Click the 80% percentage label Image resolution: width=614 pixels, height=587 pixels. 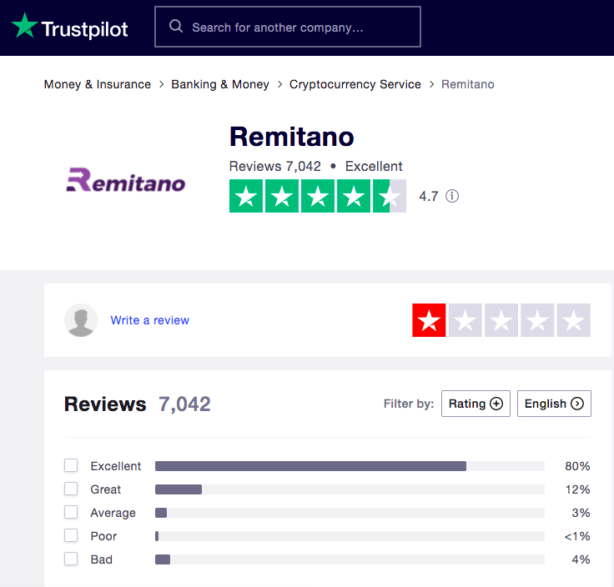click(577, 466)
